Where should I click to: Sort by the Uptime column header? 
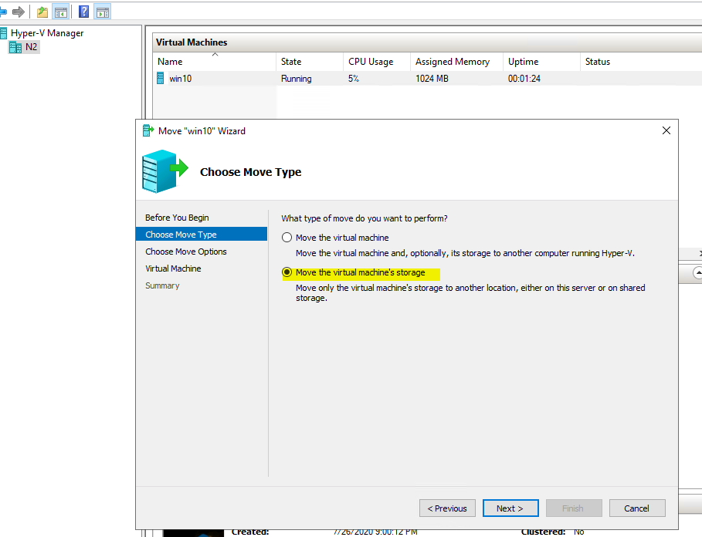click(x=541, y=62)
